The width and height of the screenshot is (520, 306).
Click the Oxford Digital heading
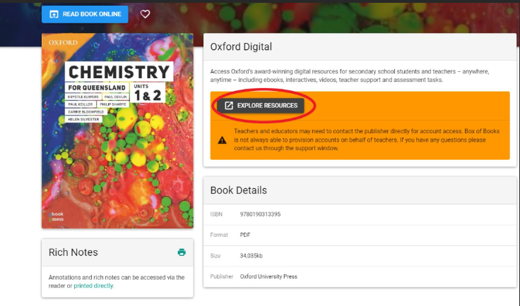tap(241, 47)
